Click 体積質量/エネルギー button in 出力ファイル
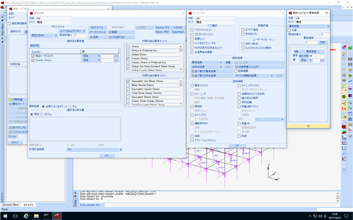This screenshot has height=220, width=353. pyautogui.click(x=259, y=67)
